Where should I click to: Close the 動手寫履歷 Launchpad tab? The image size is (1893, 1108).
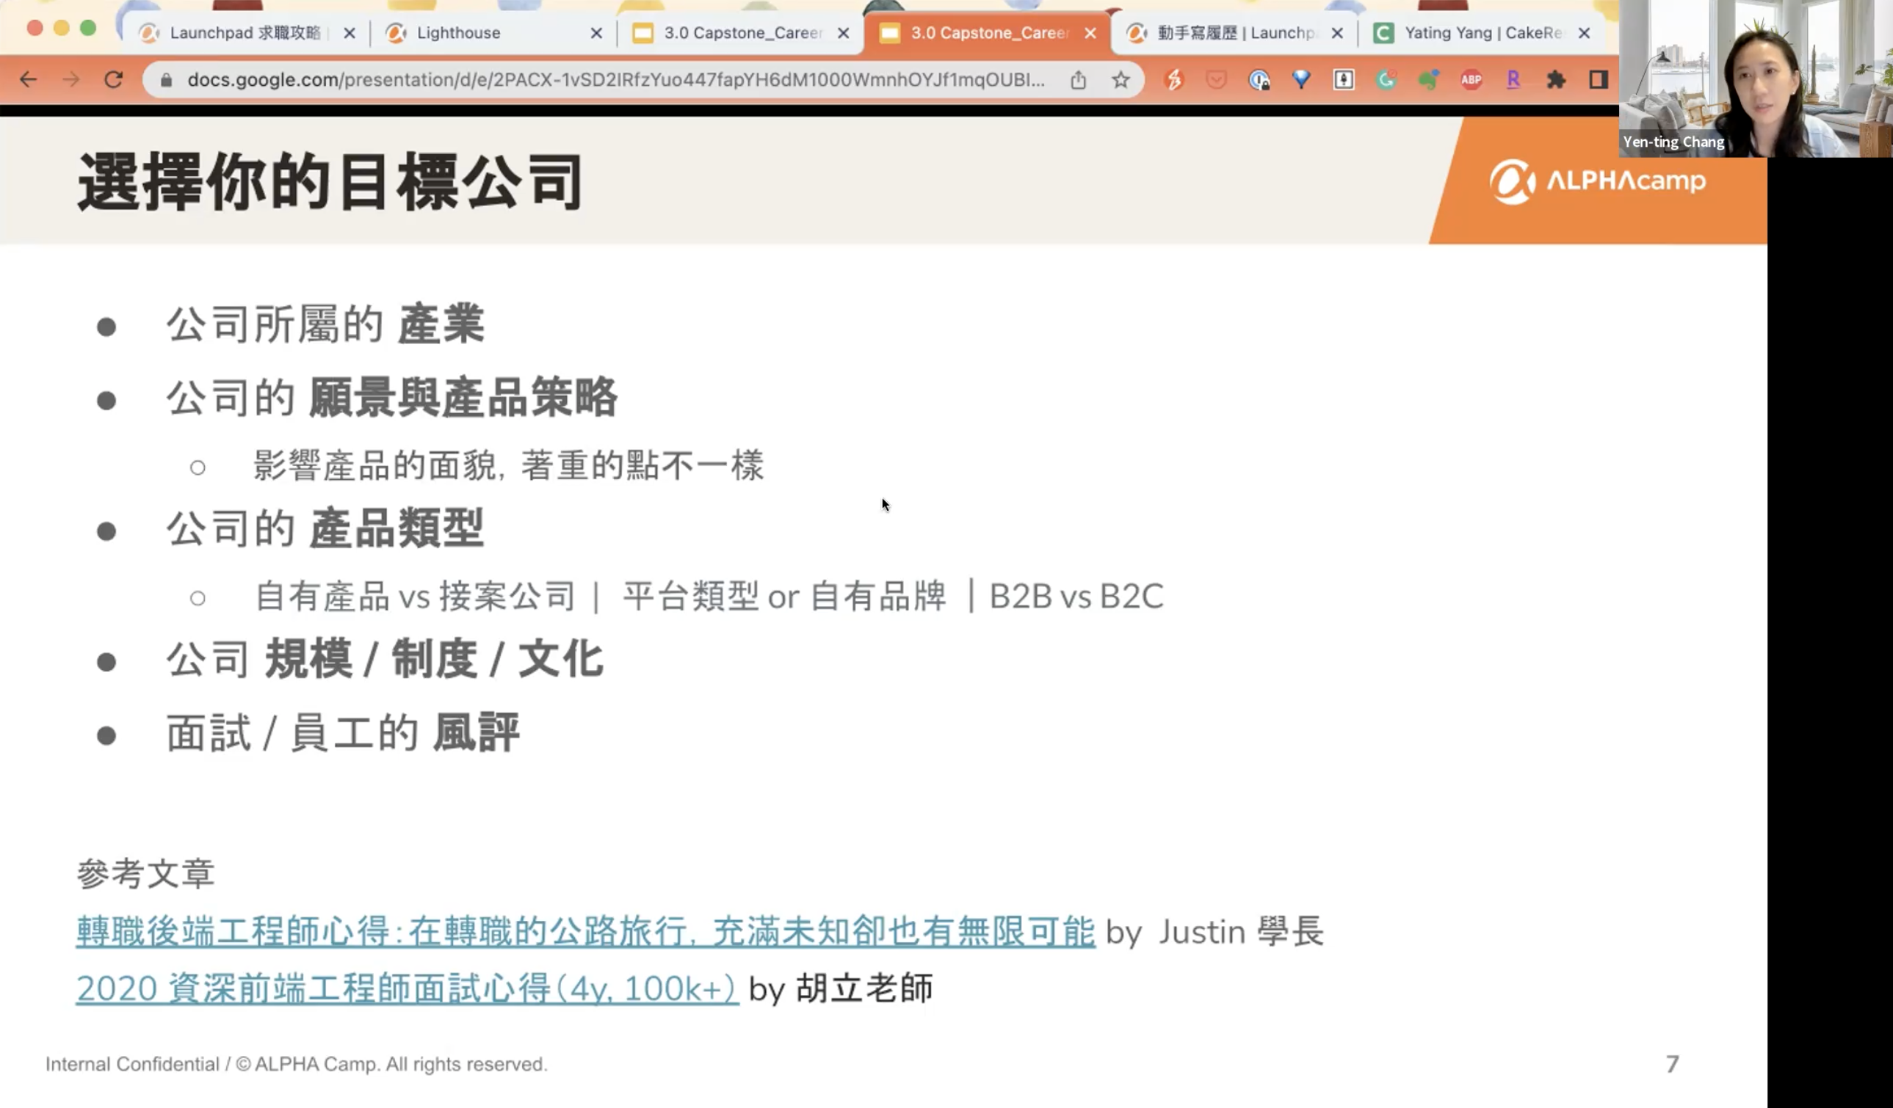[1337, 33]
